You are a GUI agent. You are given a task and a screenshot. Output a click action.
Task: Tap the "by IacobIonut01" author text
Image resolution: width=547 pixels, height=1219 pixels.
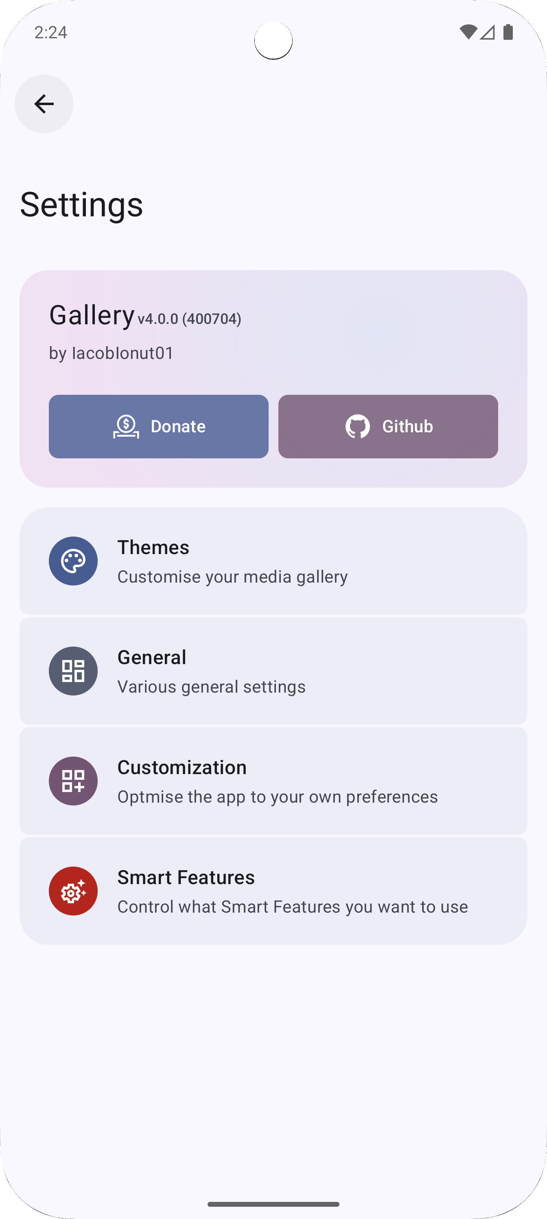point(112,353)
